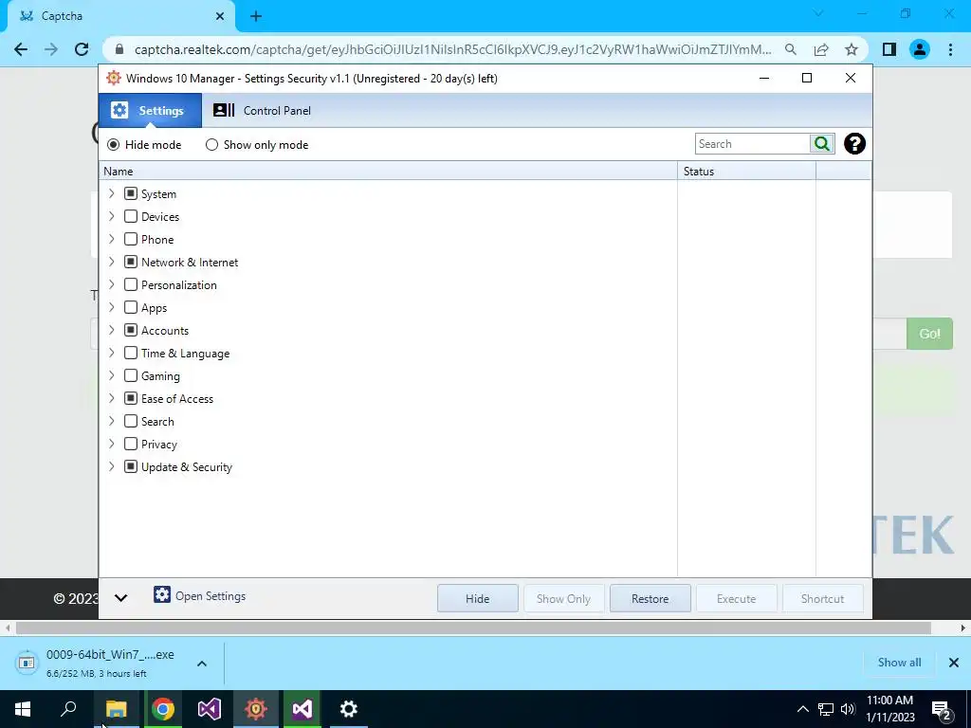The image size is (971, 728).
Task: Switch to the Settings tab
Action: 150,110
